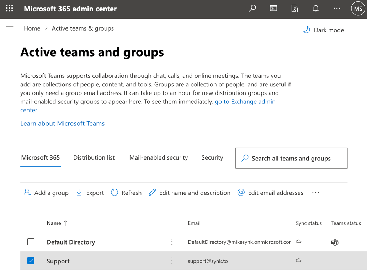Screen dimensions: 367x273
Task: Check the Default Directory row checkbox
Action: coord(31,242)
